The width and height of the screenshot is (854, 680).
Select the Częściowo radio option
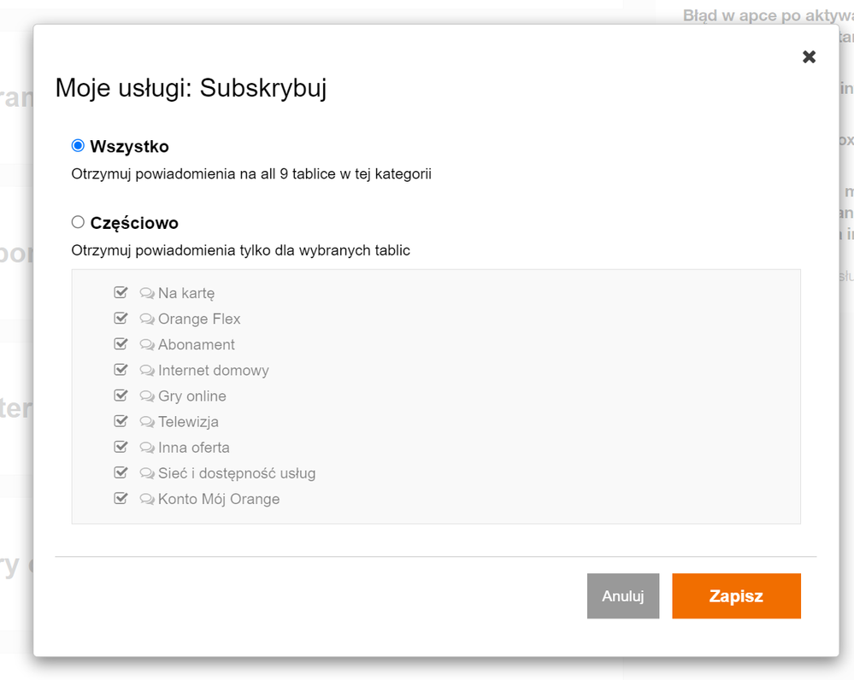pyautogui.click(x=78, y=222)
